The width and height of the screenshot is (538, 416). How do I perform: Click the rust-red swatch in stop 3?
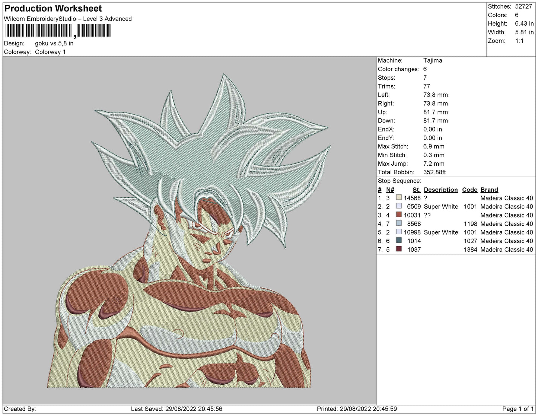[399, 215]
